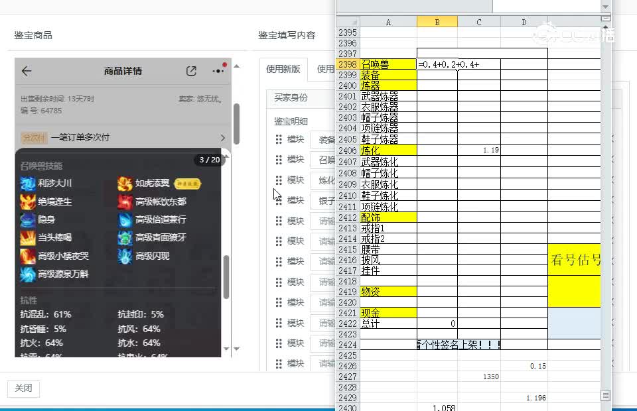Click the 戒指1 cell
Image resolution: width=637 pixels, height=411 pixels.
tap(388, 228)
